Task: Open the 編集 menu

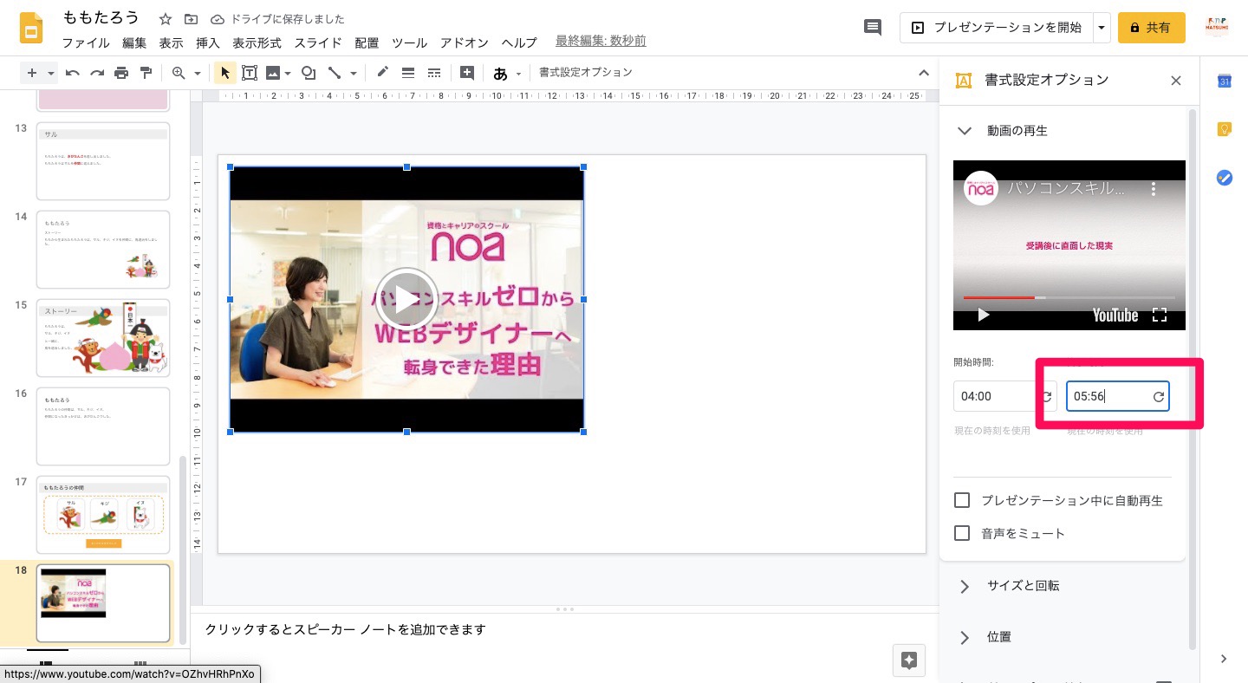Action: pyautogui.click(x=134, y=42)
